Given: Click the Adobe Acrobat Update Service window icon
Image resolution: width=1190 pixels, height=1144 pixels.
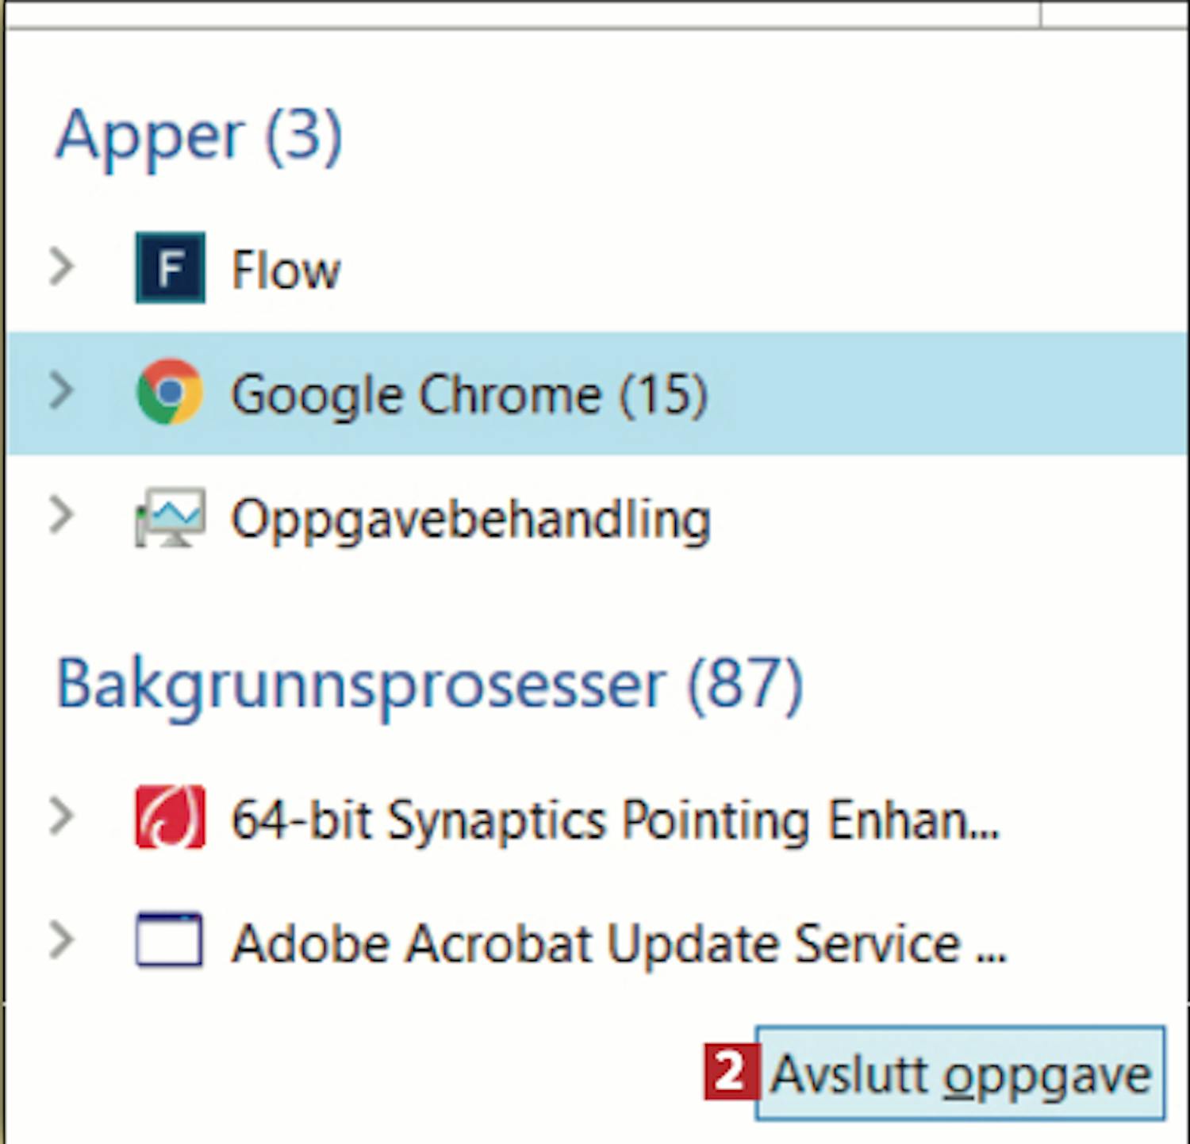Looking at the screenshot, I should click(169, 941).
